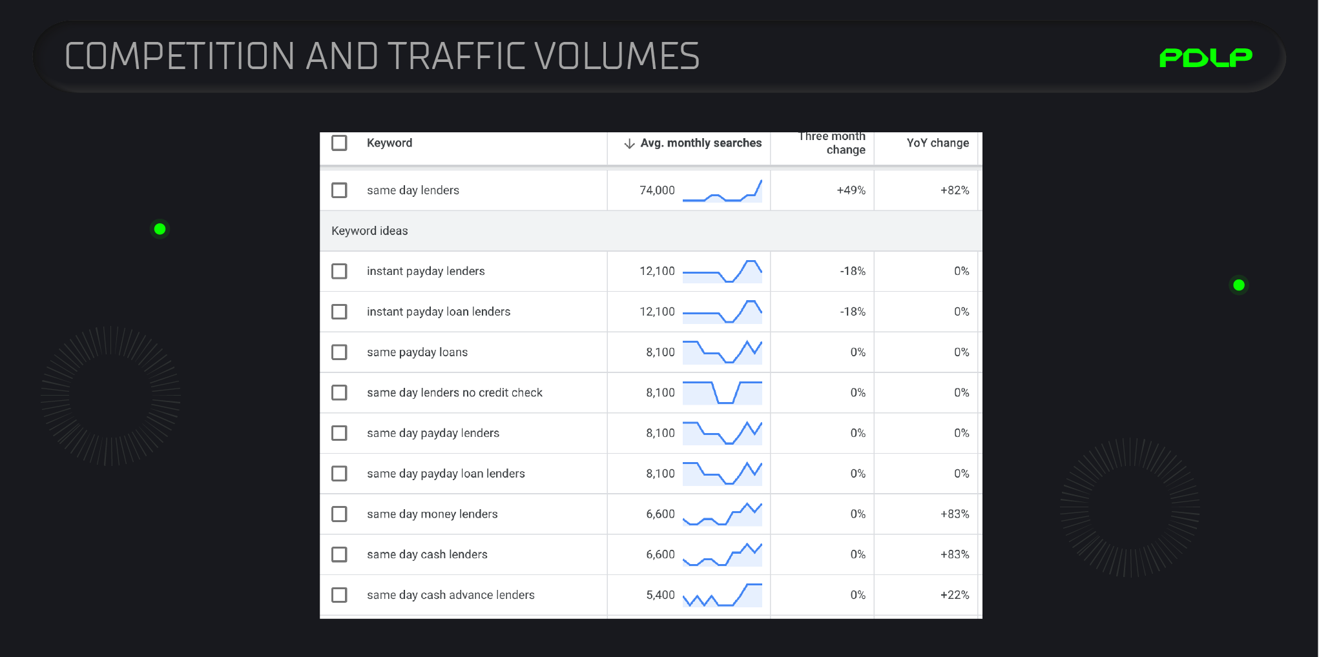
Task: Check the 'instant payday lenders' checkbox
Action: [x=339, y=271]
